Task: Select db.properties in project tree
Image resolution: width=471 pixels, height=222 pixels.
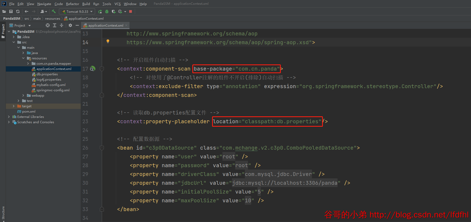Action: point(47,74)
